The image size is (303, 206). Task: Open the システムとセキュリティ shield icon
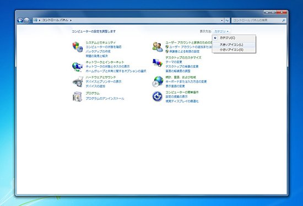[78, 47]
